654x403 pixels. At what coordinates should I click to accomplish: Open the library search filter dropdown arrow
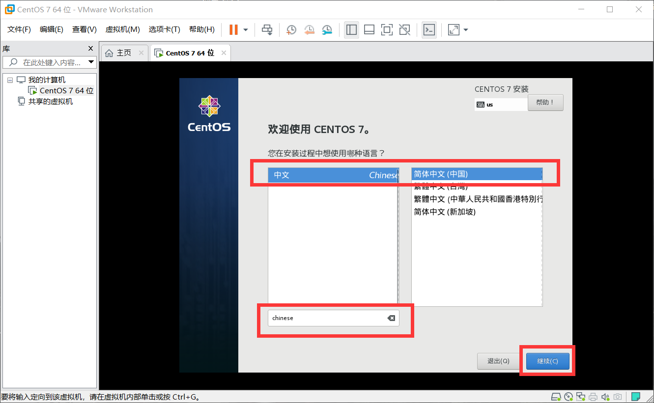91,62
